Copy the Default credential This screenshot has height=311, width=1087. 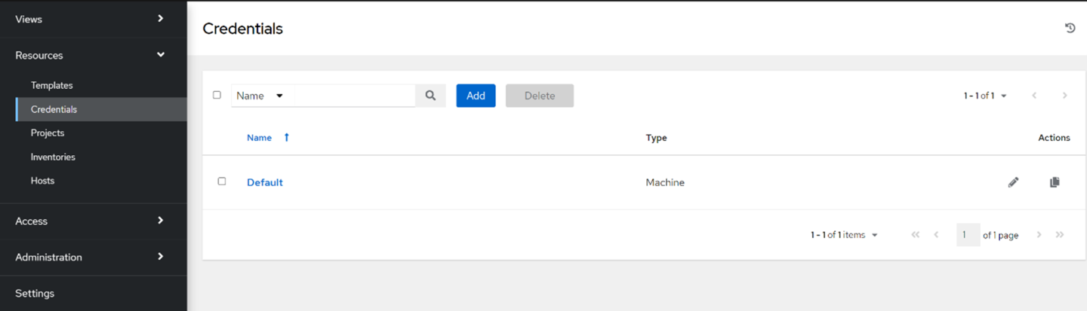1055,182
